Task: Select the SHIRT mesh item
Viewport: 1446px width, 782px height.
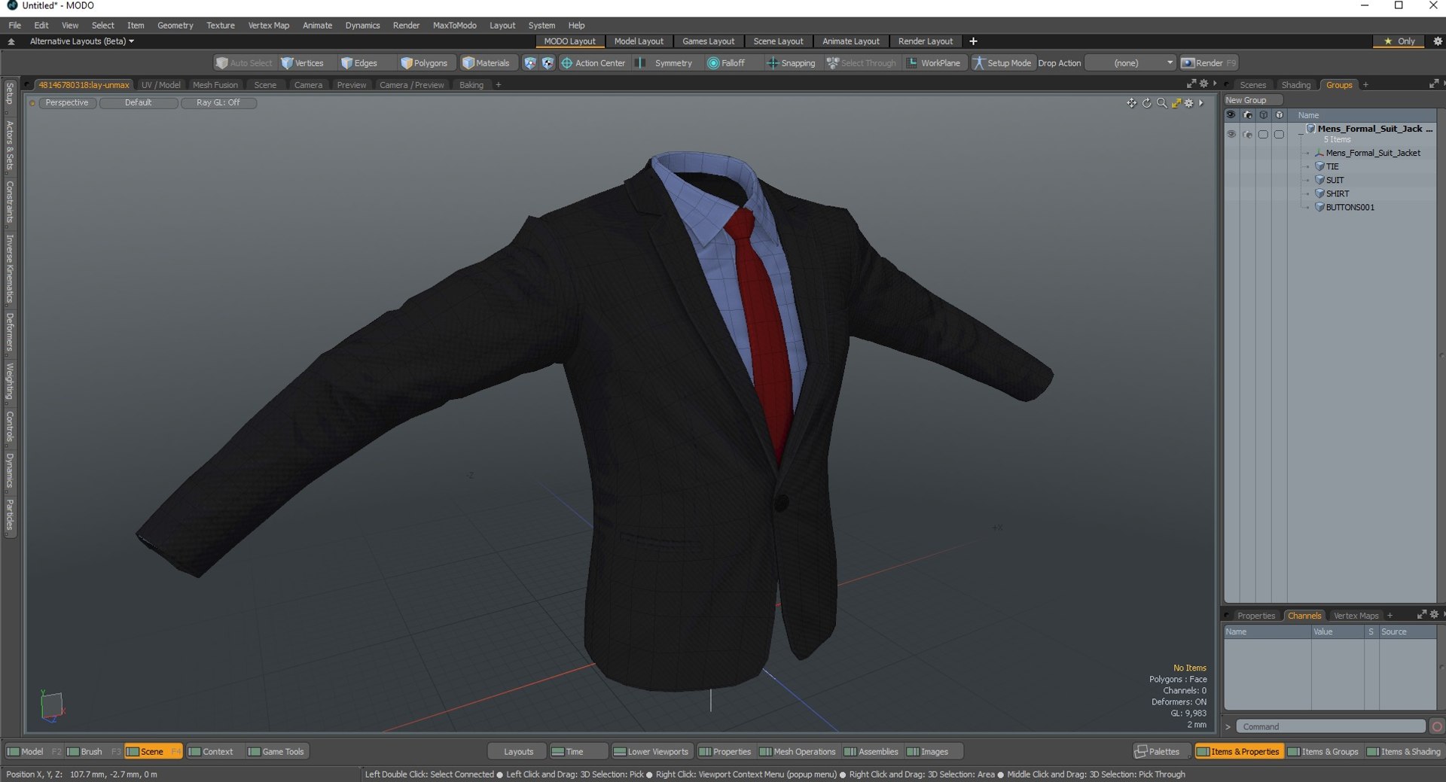Action: click(1337, 194)
